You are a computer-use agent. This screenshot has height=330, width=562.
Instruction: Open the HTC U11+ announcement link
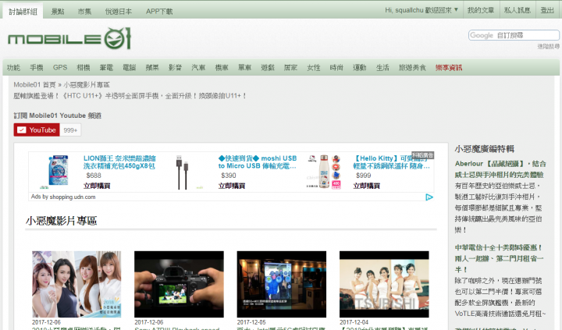[130, 96]
